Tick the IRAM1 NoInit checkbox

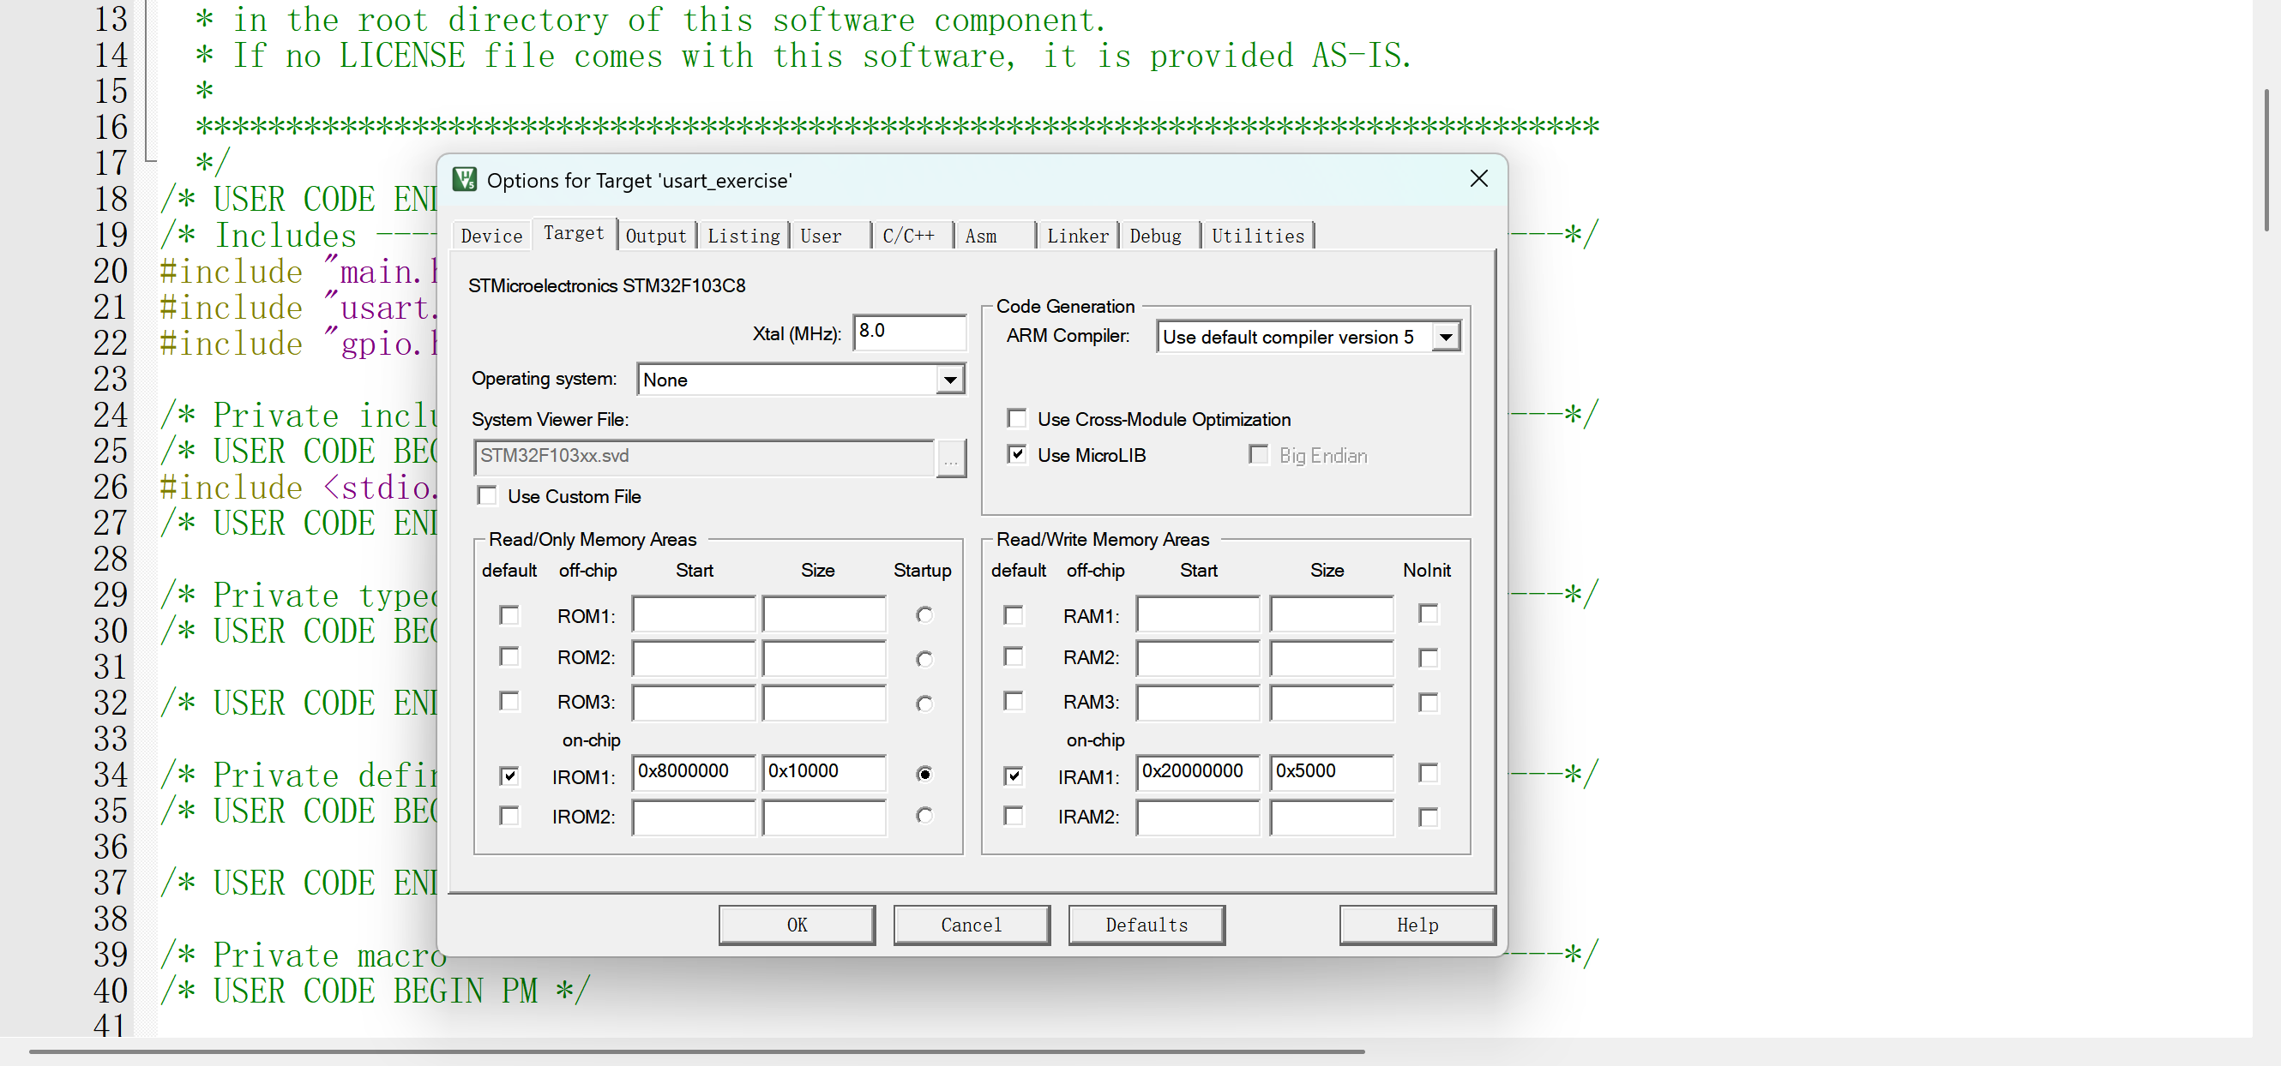pyautogui.click(x=1428, y=773)
